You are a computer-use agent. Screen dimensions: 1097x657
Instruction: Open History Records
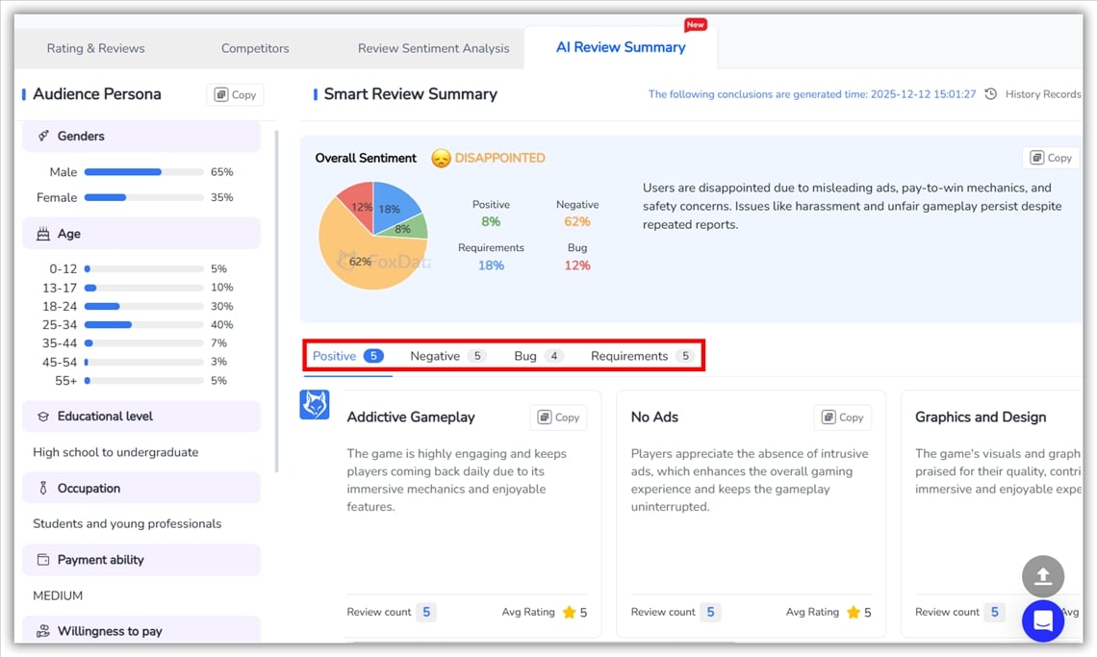tap(1042, 94)
